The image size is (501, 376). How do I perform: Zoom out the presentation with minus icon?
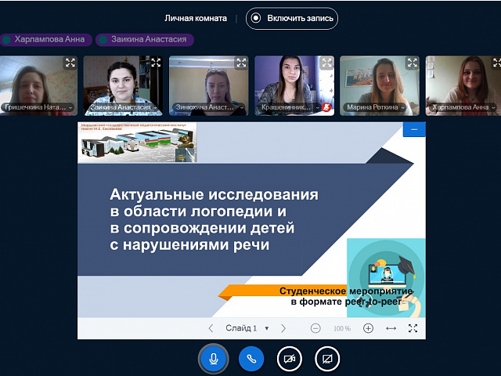click(x=315, y=328)
